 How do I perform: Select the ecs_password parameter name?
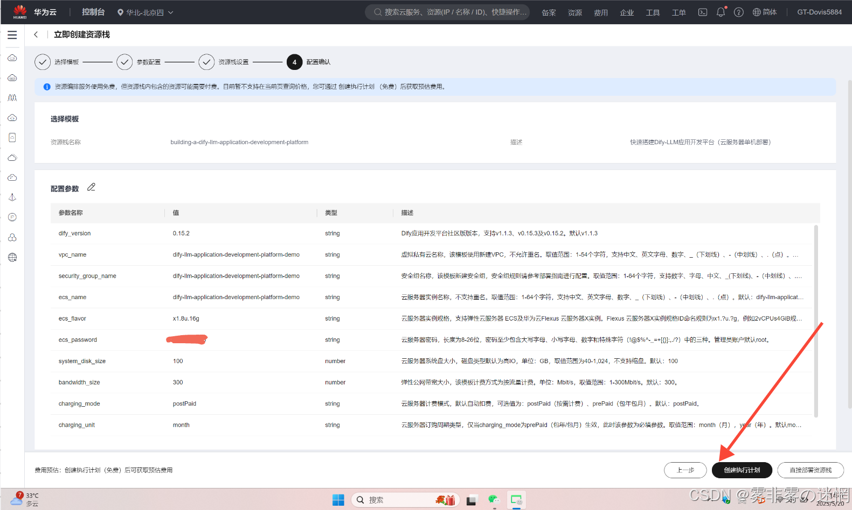click(x=78, y=340)
